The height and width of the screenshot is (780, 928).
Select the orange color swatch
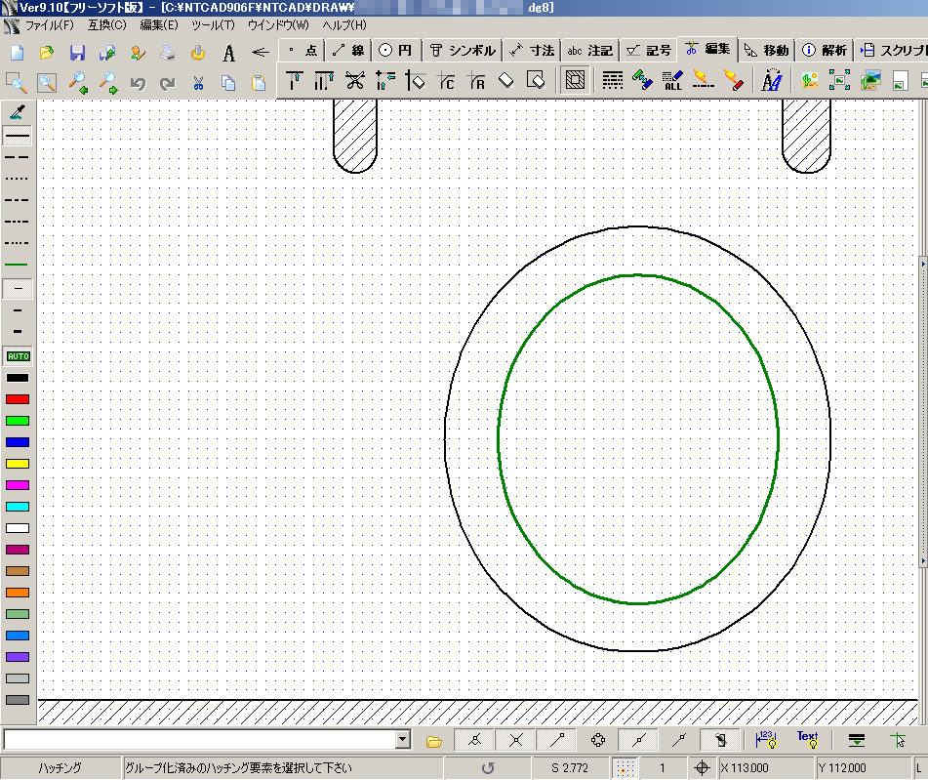pyautogui.click(x=18, y=593)
